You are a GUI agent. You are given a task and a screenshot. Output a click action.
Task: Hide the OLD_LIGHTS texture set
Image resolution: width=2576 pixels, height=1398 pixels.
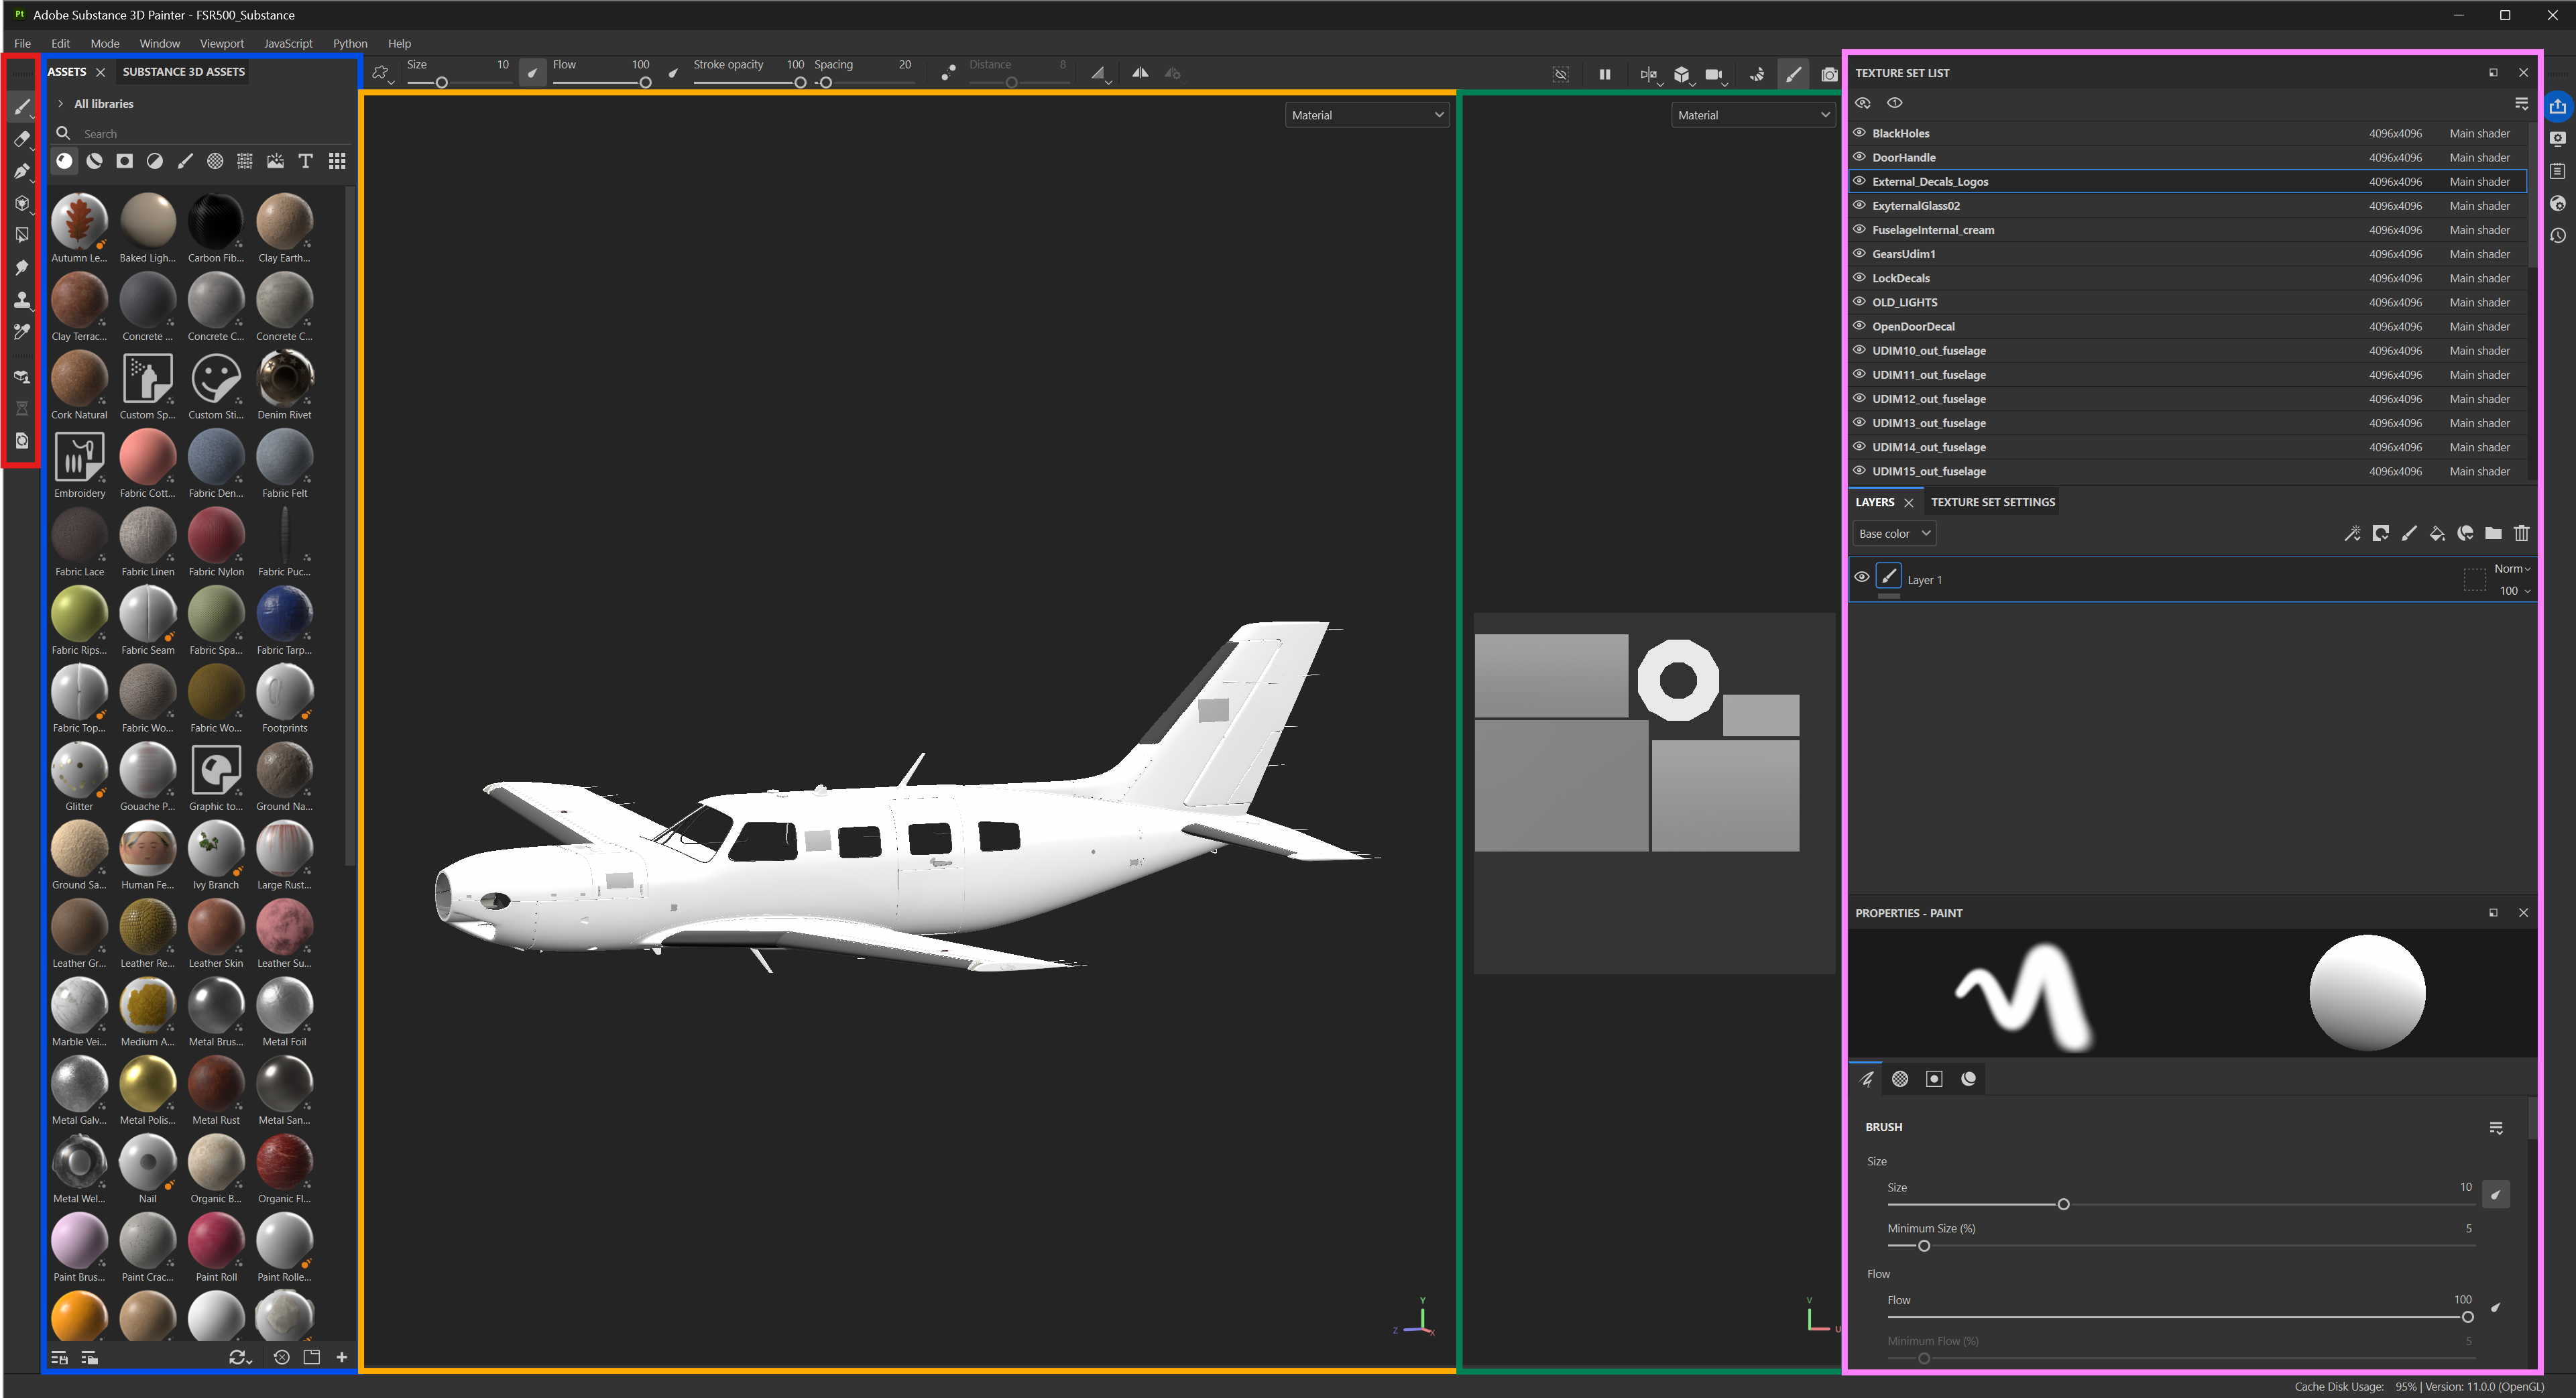tap(1859, 301)
